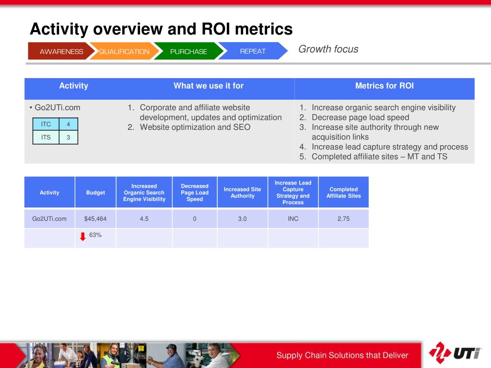Click 'Increased Site Authority' column header
This screenshot has height=368, width=491.
242,192
